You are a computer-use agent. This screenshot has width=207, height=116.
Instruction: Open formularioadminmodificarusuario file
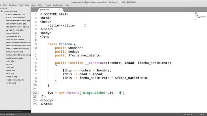pos(18,45)
